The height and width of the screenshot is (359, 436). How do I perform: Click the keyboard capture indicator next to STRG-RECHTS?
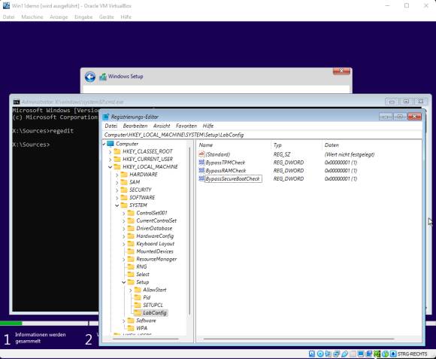coord(393,354)
